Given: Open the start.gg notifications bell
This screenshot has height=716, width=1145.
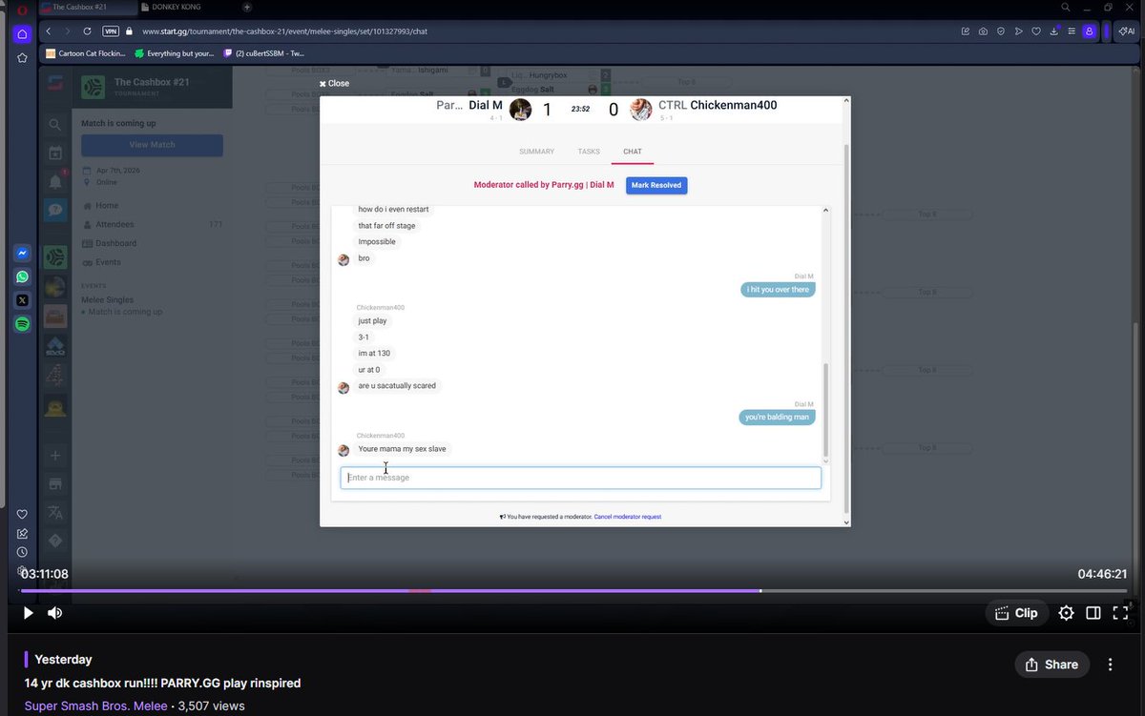Looking at the screenshot, I should [x=55, y=181].
